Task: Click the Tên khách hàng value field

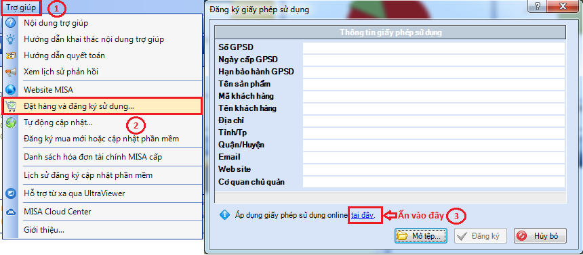Action: pyautogui.click(x=434, y=109)
